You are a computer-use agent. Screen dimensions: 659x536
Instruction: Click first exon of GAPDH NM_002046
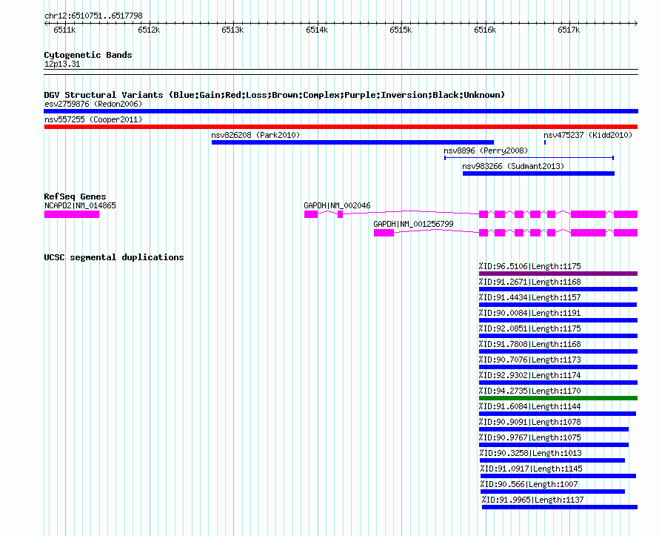(x=311, y=214)
